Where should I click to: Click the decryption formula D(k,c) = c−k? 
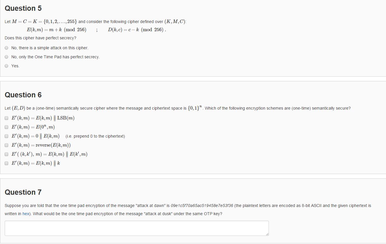(x=137, y=30)
